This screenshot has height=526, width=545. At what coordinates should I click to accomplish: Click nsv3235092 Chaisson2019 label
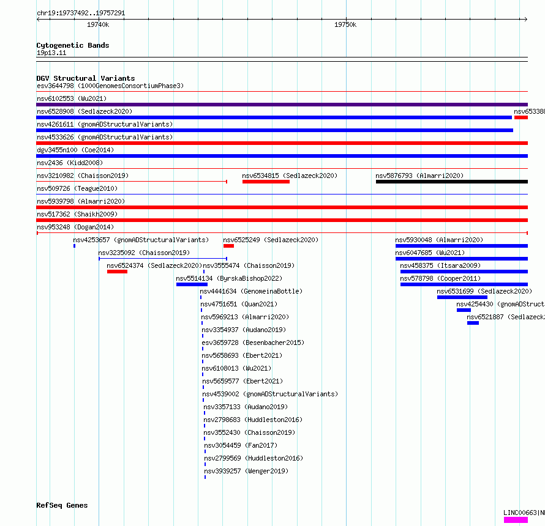coord(145,253)
